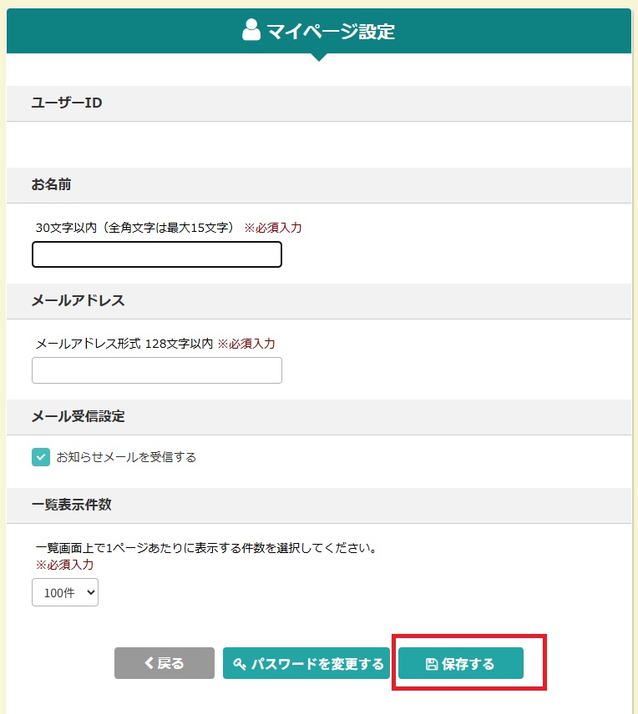
Task: Open the 100件 display count dropdown
Action: click(x=65, y=593)
